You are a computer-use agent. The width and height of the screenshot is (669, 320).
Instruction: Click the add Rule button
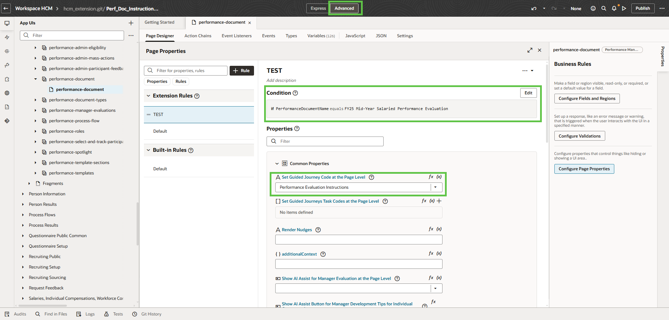pos(242,71)
